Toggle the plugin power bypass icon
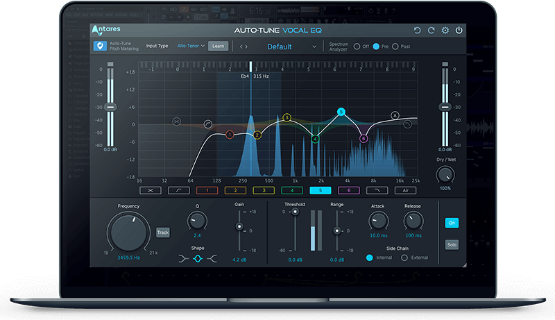 tap(459, 31)
